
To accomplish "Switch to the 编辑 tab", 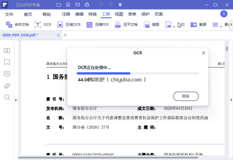I will (79, 14).
